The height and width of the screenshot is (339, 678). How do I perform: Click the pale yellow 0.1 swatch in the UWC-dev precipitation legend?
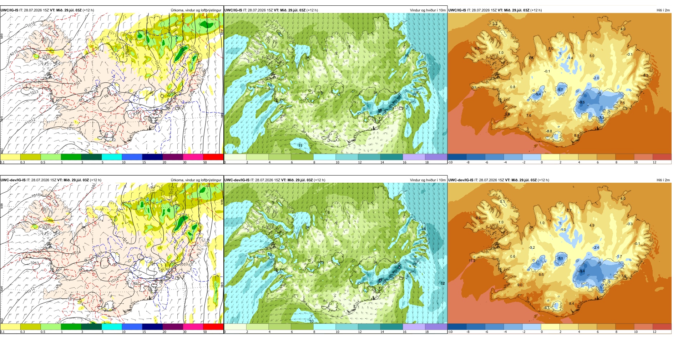pos(10,327)
